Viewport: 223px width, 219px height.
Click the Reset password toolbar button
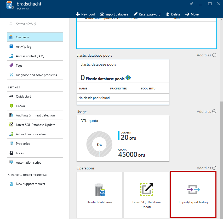(x=147, y=14)
